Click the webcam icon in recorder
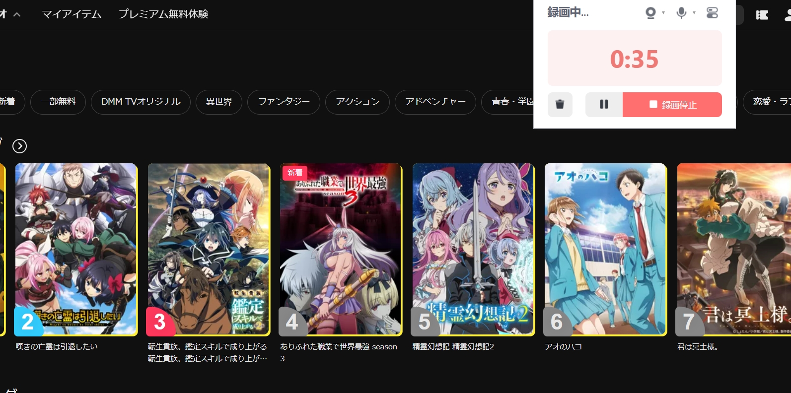The height and width of the screenshot is (393, 791). (x=650, y=13)
